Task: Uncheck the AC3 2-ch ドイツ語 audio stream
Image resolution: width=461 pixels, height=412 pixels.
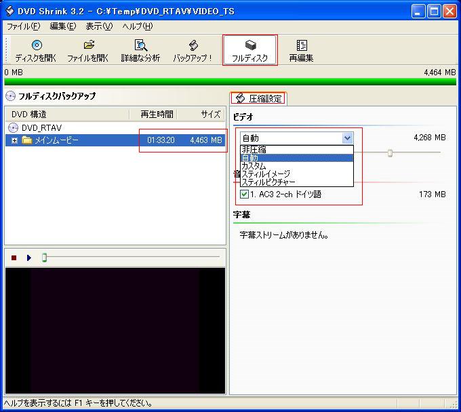Action: pyautogui.click(x=244, y=194)
